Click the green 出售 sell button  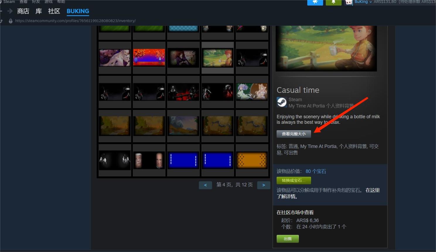288,239
